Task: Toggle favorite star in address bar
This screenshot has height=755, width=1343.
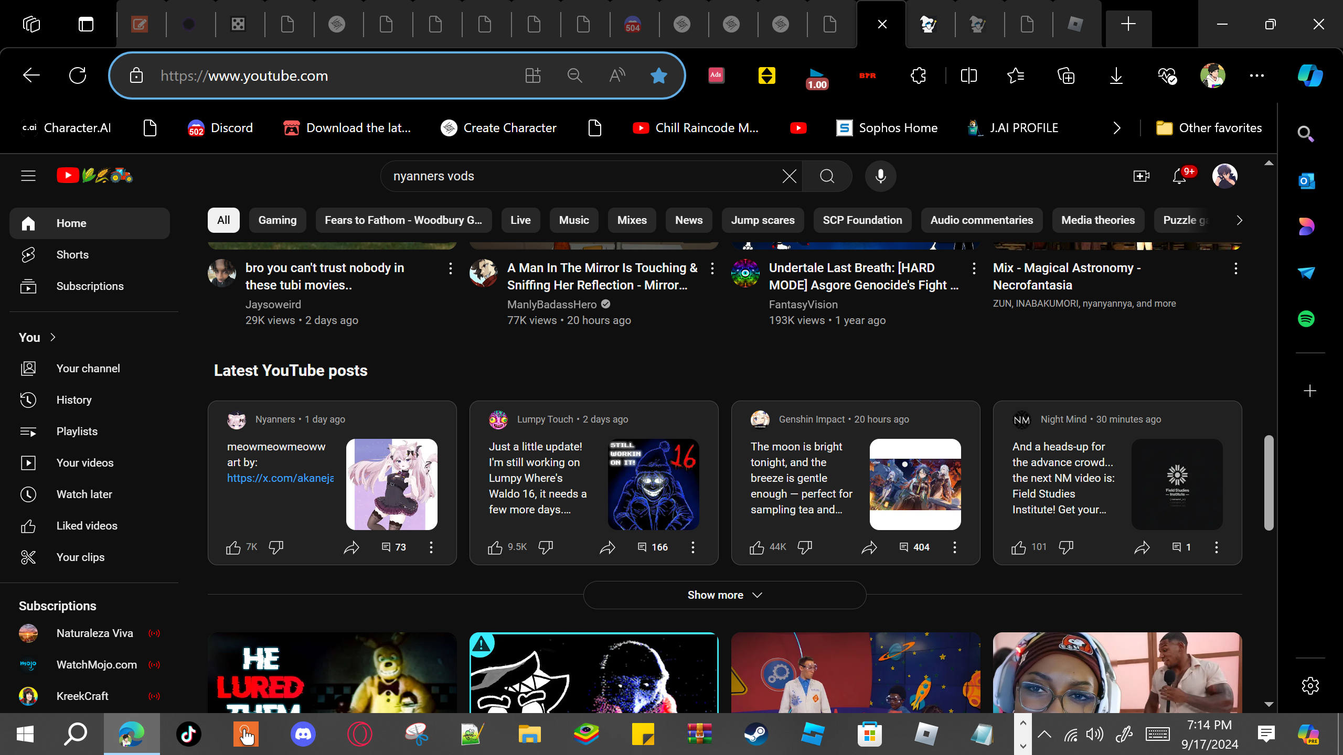Action: point(658,76)
